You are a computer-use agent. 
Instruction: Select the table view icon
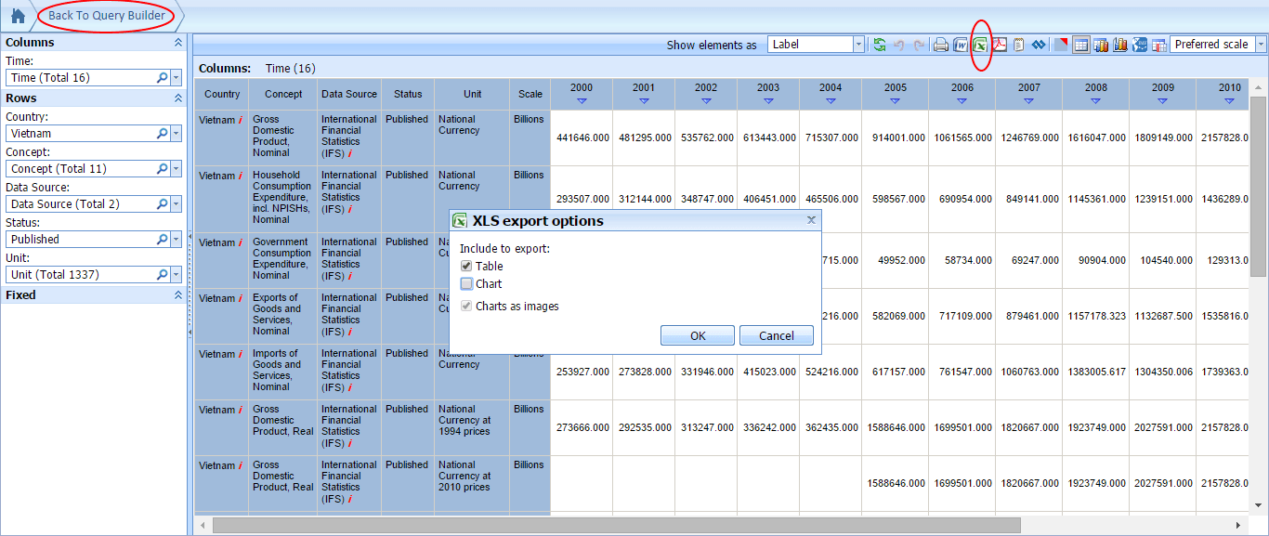[x=1080, y=45]
